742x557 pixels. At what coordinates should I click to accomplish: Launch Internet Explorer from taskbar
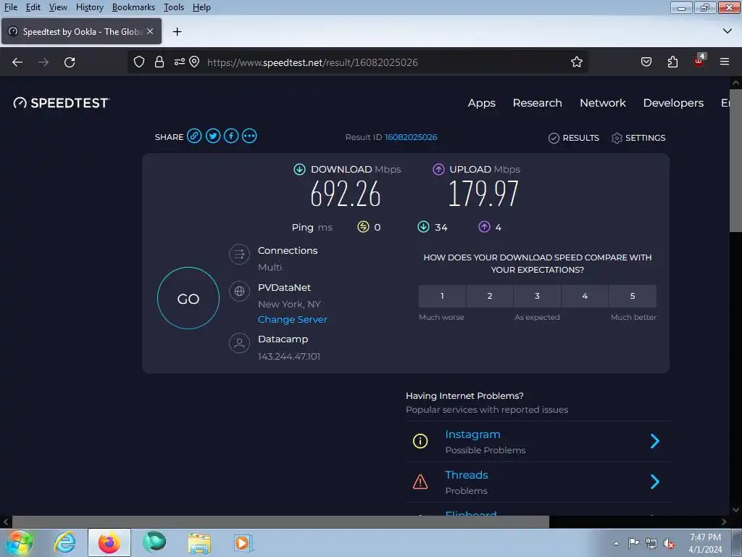[x=64, y=542]
